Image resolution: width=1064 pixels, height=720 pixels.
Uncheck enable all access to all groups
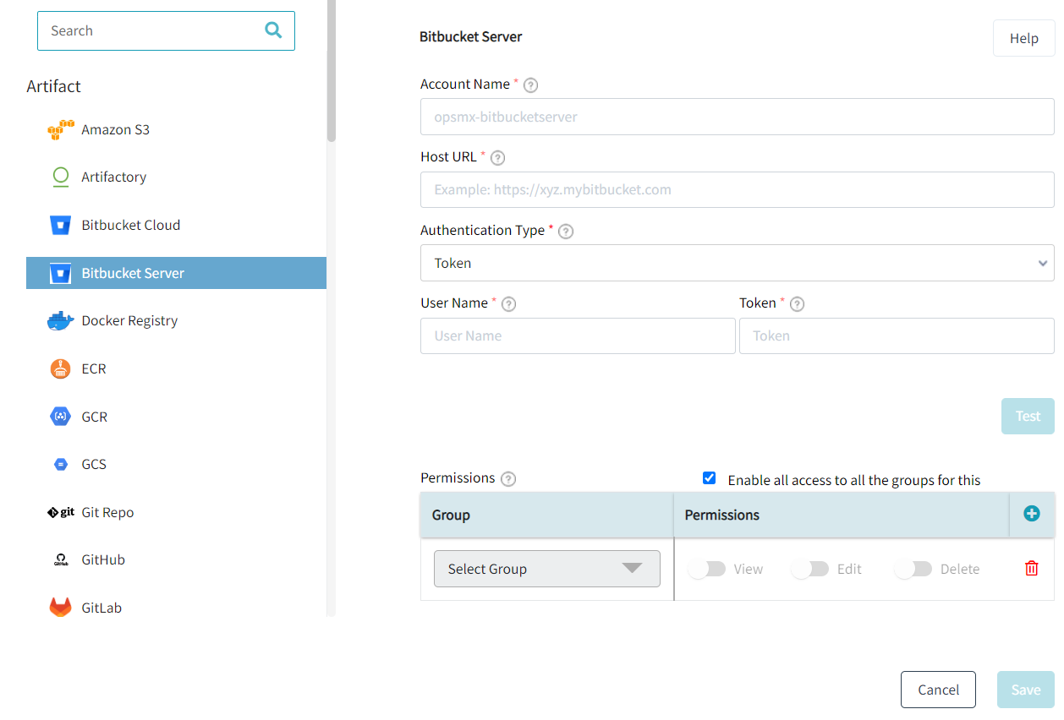(709, 477)
